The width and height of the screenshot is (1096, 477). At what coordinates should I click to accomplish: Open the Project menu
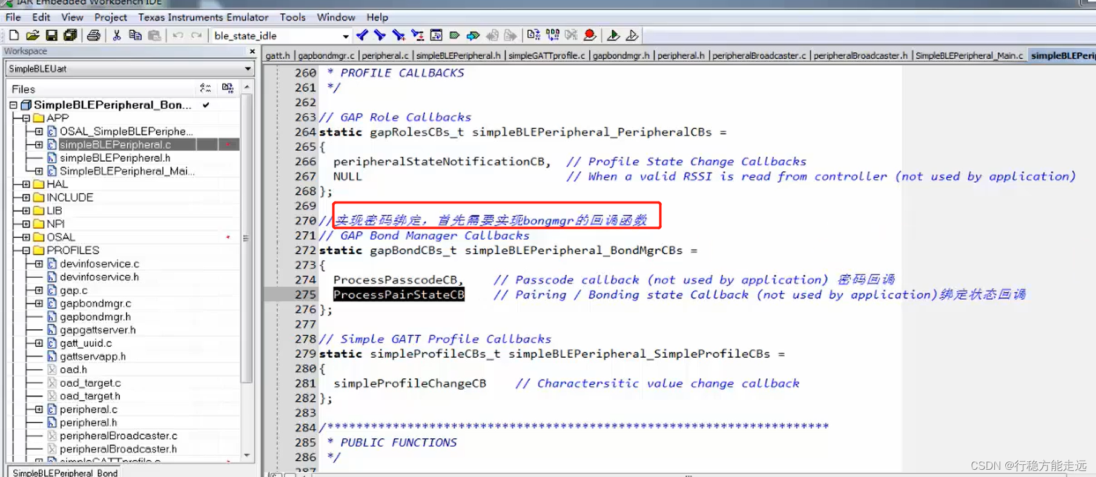pos(111,18)
